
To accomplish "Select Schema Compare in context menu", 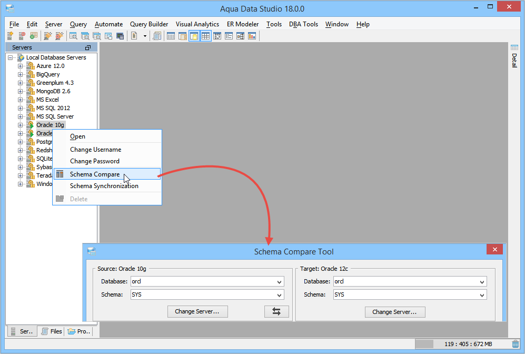I will click(107, 174).
